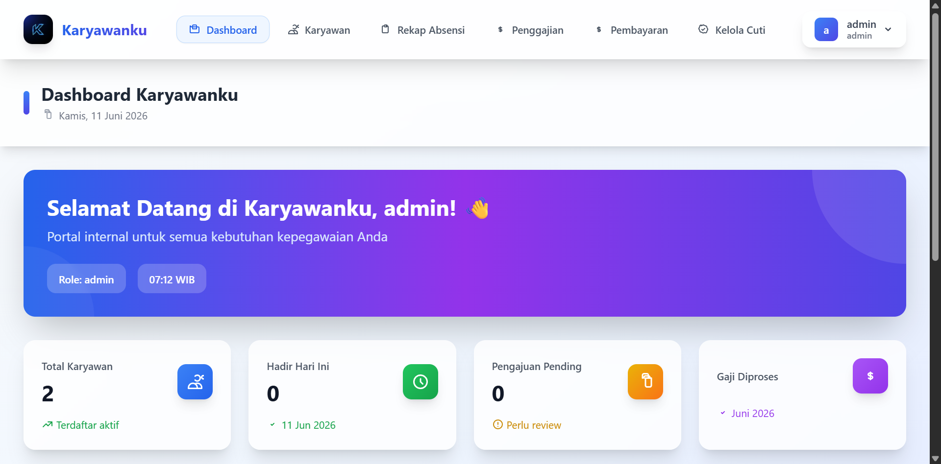Click the 07:12 WIB time badge
This screenshot has width=941, height=464.
pos(172,278)
